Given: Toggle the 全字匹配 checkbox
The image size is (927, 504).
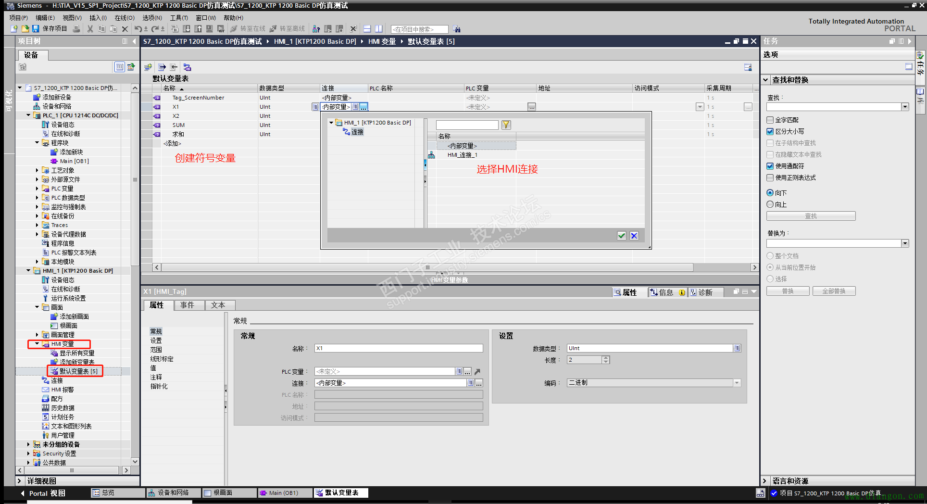Looking at the screenshot, I should [770, 120].
